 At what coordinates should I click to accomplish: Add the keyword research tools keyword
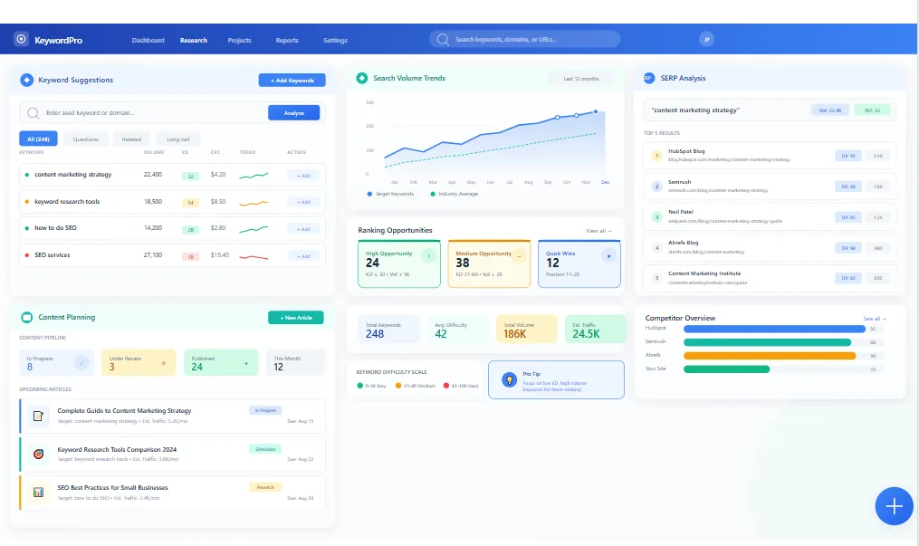303,202
